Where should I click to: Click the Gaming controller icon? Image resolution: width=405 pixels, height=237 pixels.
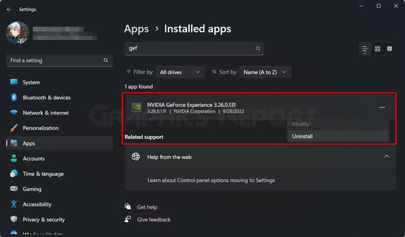14,188
